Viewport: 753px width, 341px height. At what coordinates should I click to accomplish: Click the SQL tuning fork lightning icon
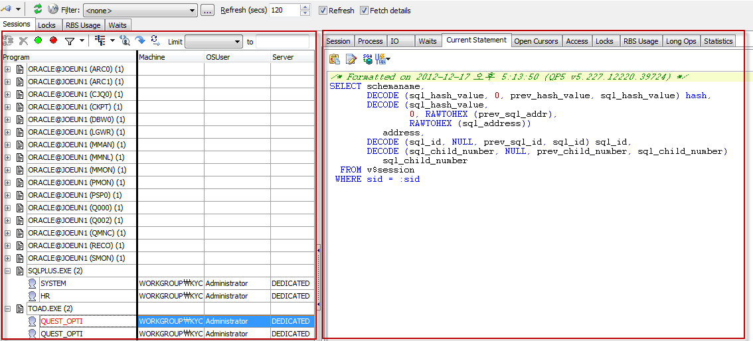pos(380,59)
